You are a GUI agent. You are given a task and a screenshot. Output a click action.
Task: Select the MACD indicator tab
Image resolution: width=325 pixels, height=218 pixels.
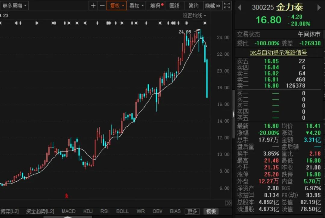(x=68, y=211)
